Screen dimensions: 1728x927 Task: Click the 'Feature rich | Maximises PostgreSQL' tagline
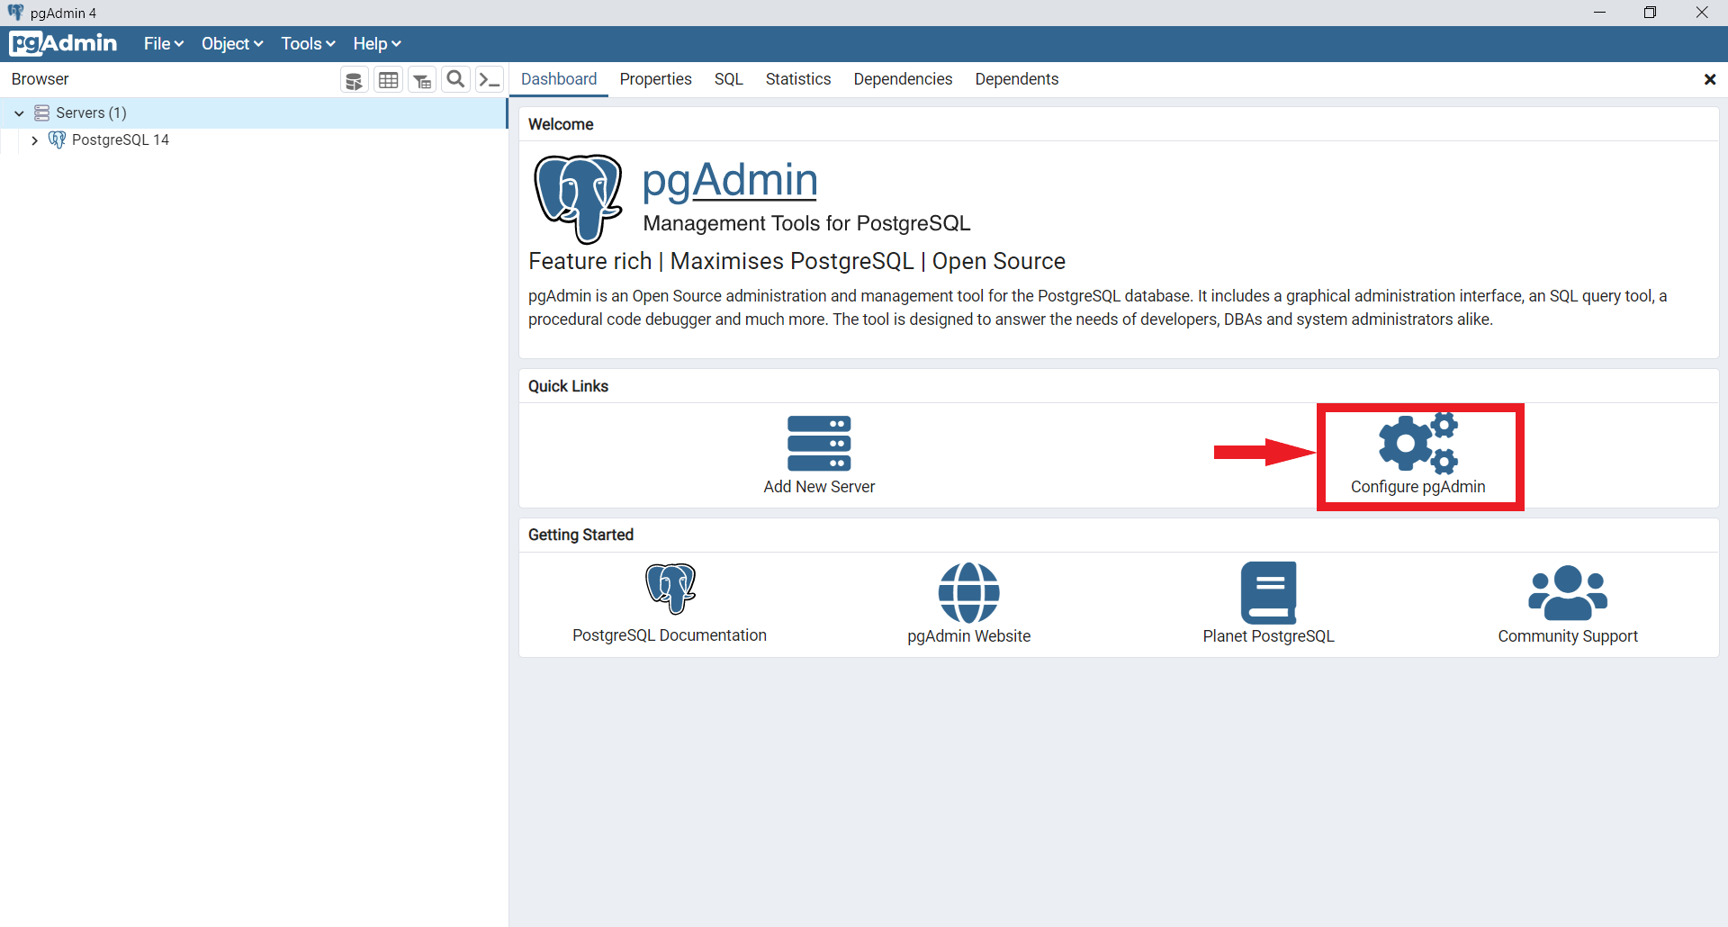coord(797,261)
